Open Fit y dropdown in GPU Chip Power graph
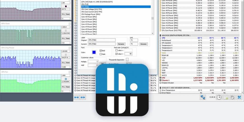This screenshot has width=244, height=122. pos(64,63)
